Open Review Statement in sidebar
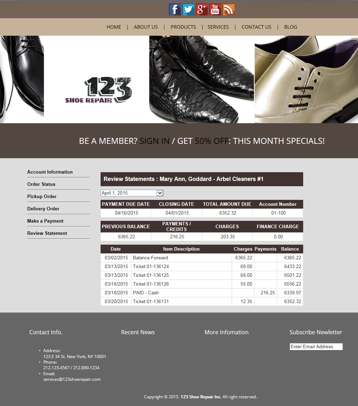The image size is (358, 406). point(47,233)
